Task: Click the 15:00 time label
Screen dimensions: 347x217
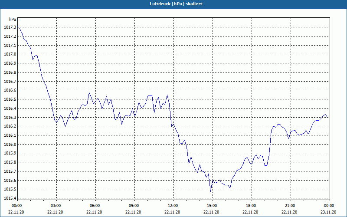Action: [x=213, y=205]
